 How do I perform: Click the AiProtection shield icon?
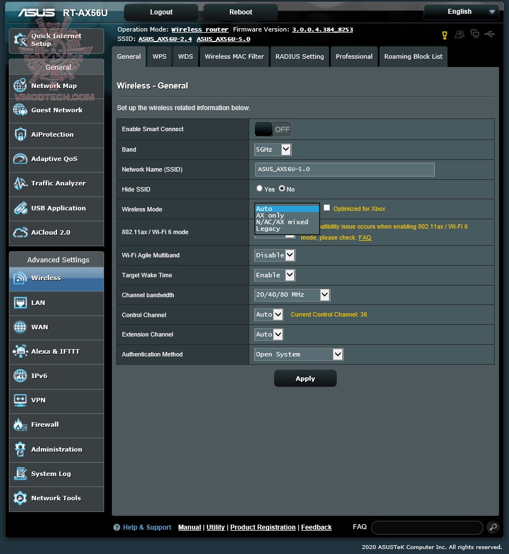tap(20, 134)
